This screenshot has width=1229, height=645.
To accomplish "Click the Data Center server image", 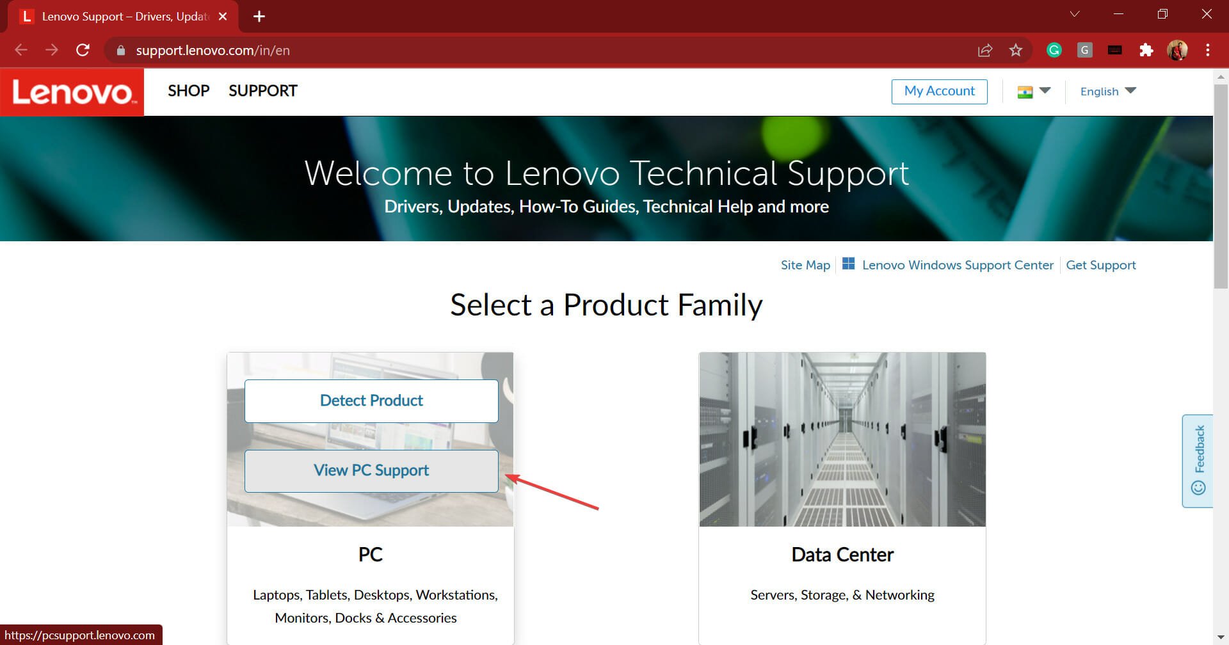I will (842, 440).
